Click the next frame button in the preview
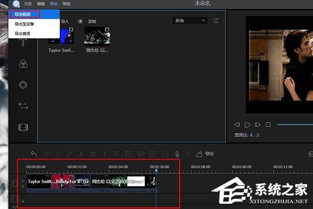Image resolution: width=313 pixels, height=209 pixels. (x=257, y=125)
